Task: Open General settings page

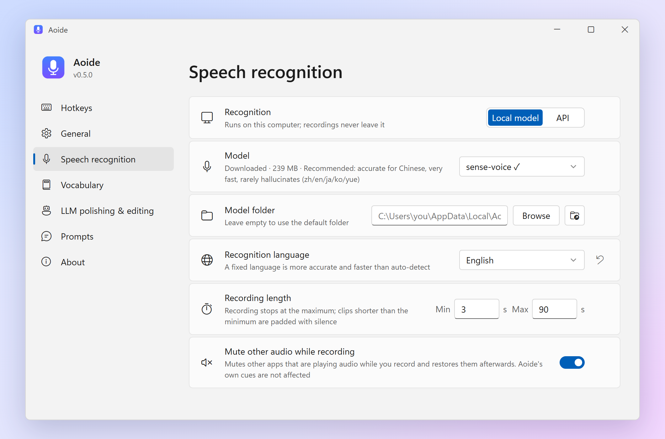Action: (x=104, y=133)
